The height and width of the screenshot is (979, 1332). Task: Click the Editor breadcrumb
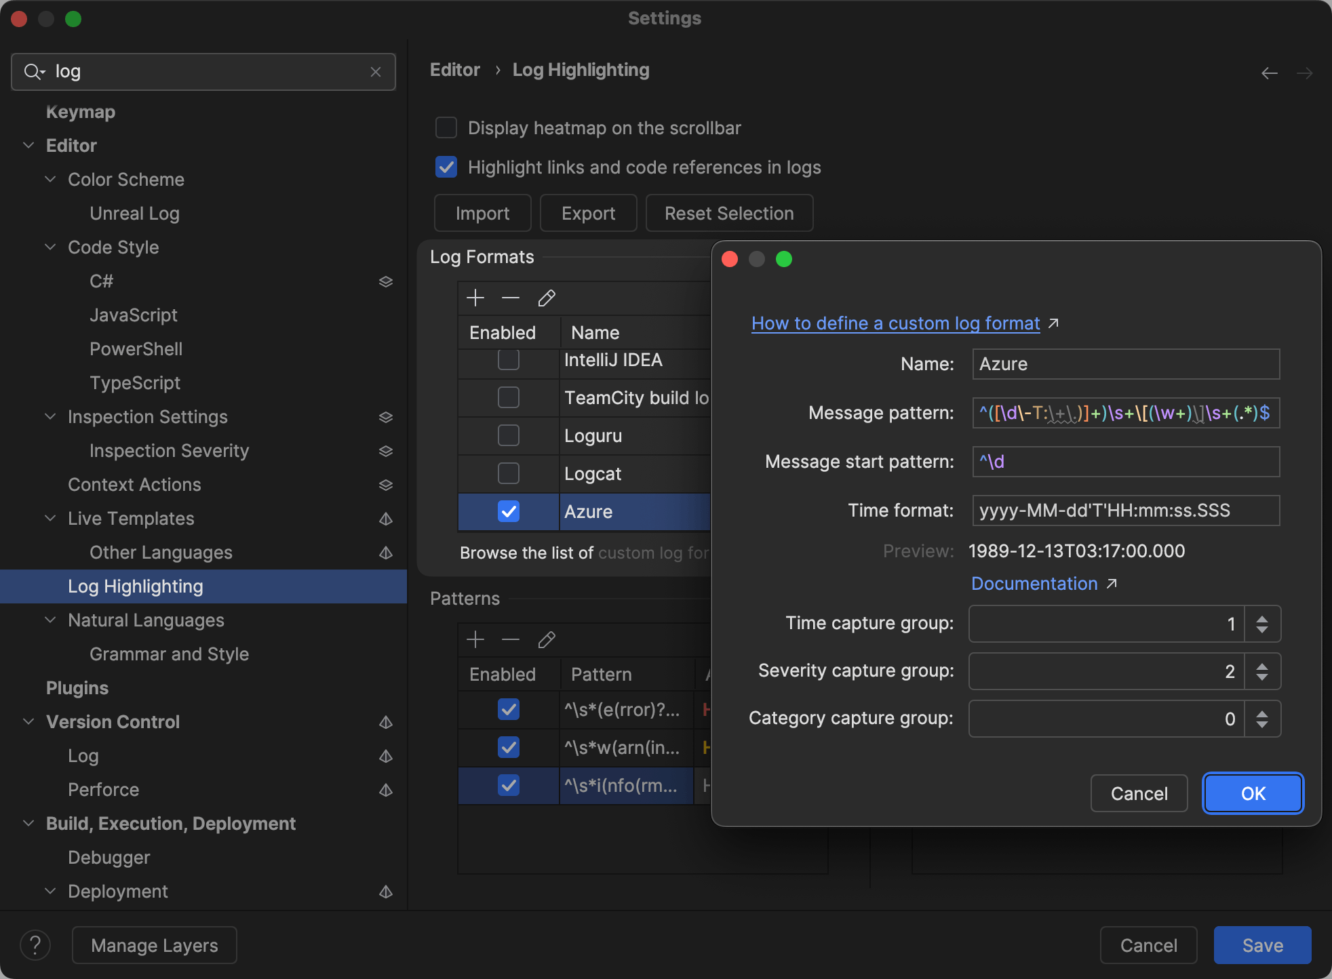click(454, 69)
